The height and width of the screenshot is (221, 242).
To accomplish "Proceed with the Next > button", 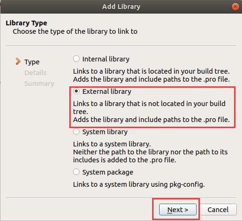I will tap(178, 210).
